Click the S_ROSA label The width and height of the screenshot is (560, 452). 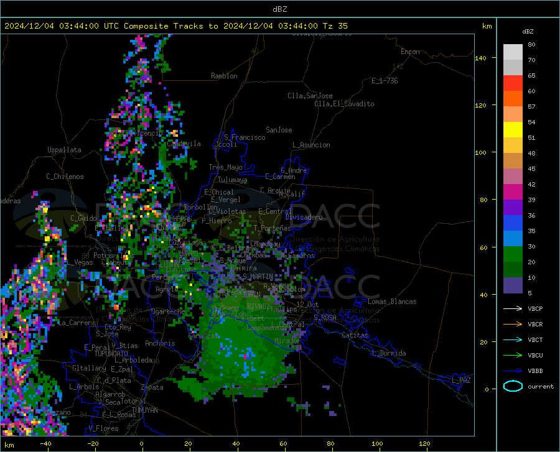(325, 317)
